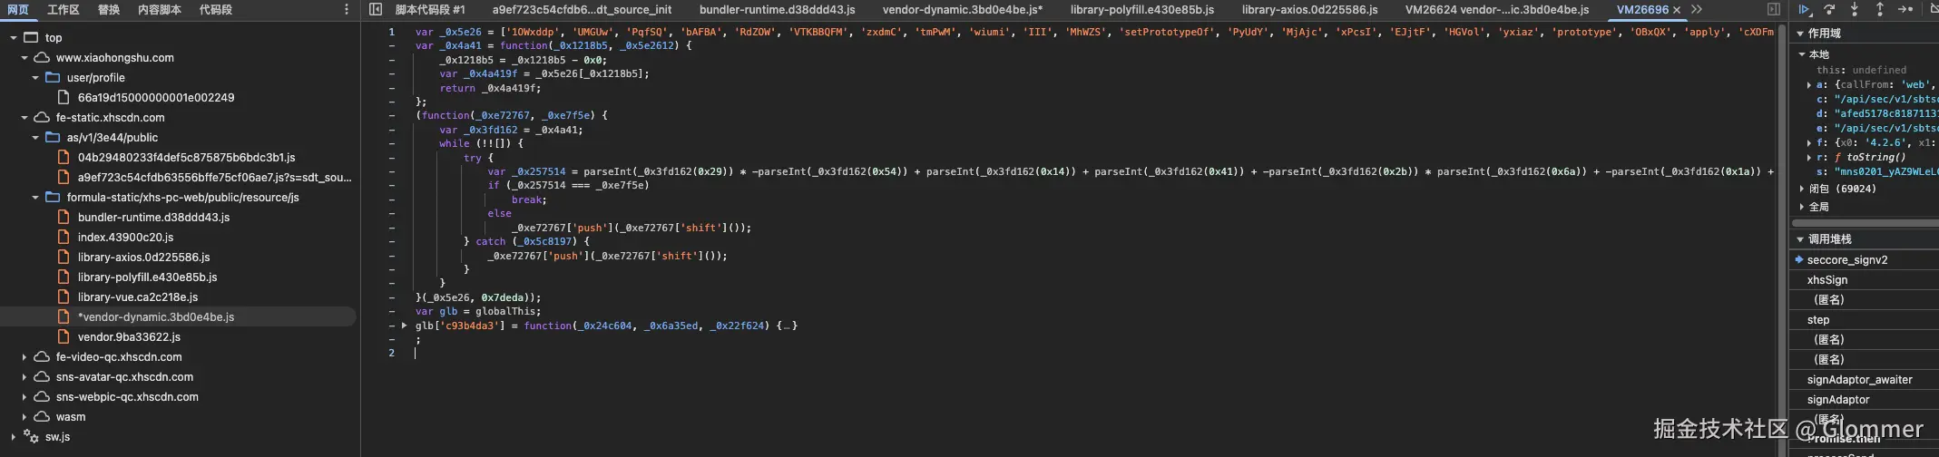Select xhsSign call stack frame
Image resolution: width=1939 pixels, height=457 pixels.
(x=1826, y=280)
